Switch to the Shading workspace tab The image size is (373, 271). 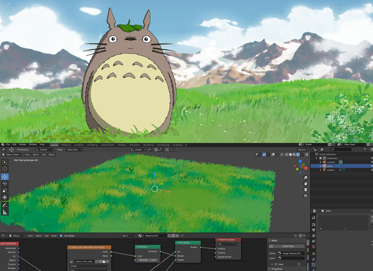122,145
